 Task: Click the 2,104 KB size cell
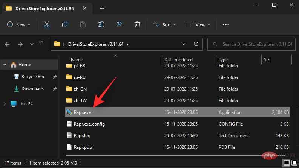[280, 112]
